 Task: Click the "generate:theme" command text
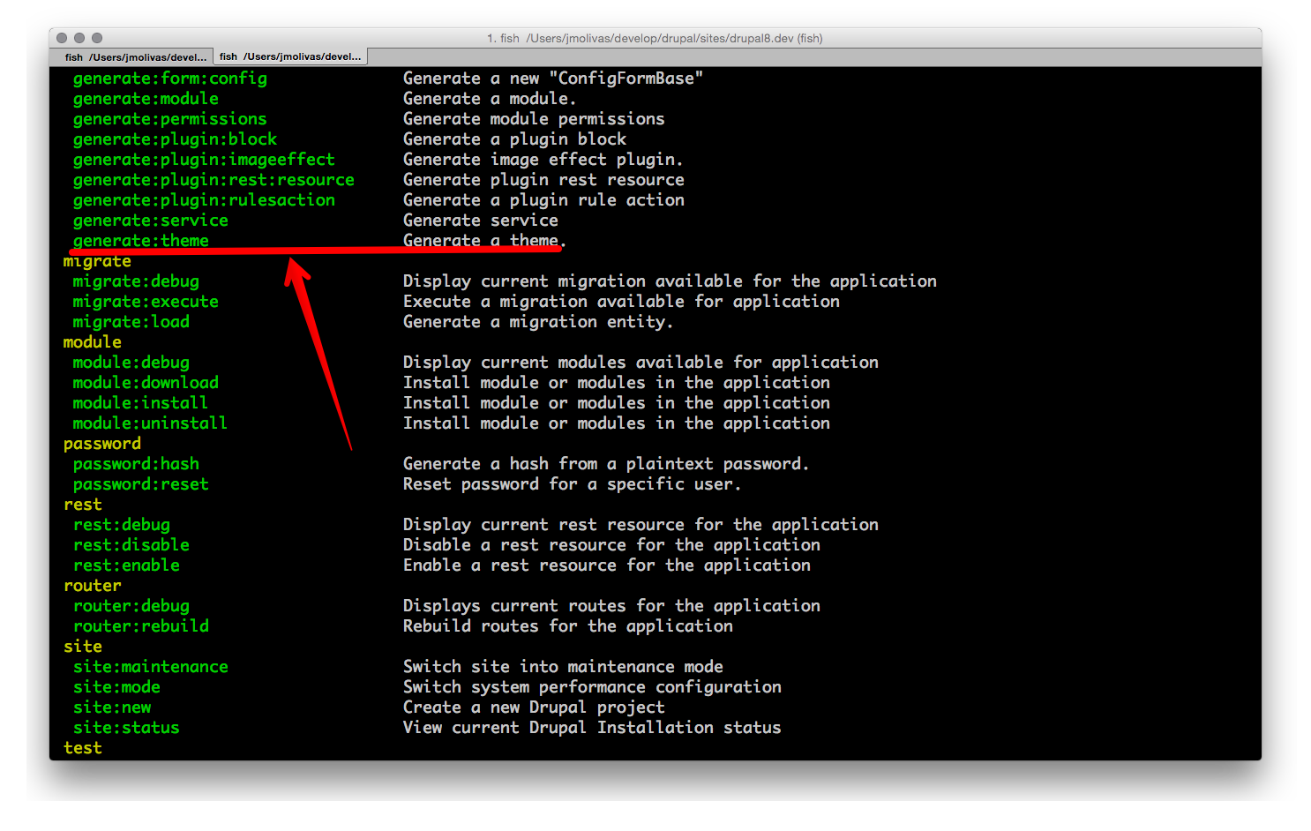tap(141, 241)
